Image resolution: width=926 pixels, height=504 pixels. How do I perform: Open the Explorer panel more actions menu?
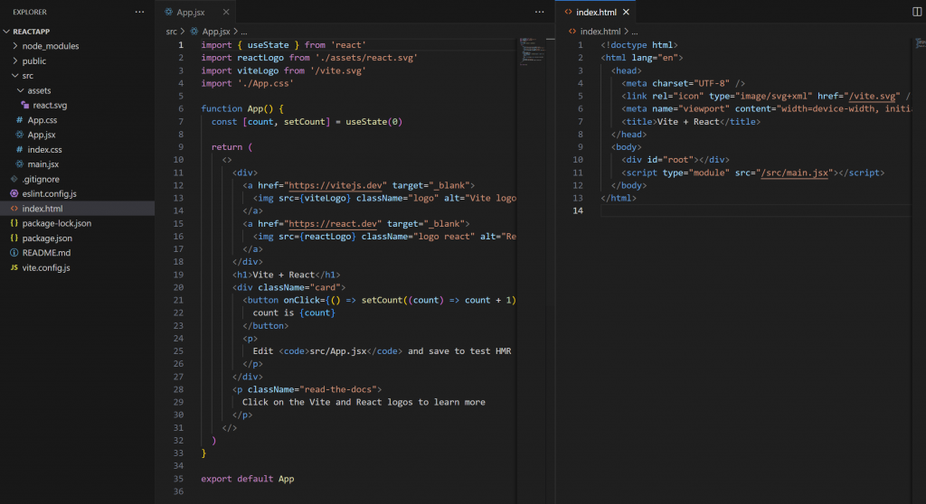[139, 12]
